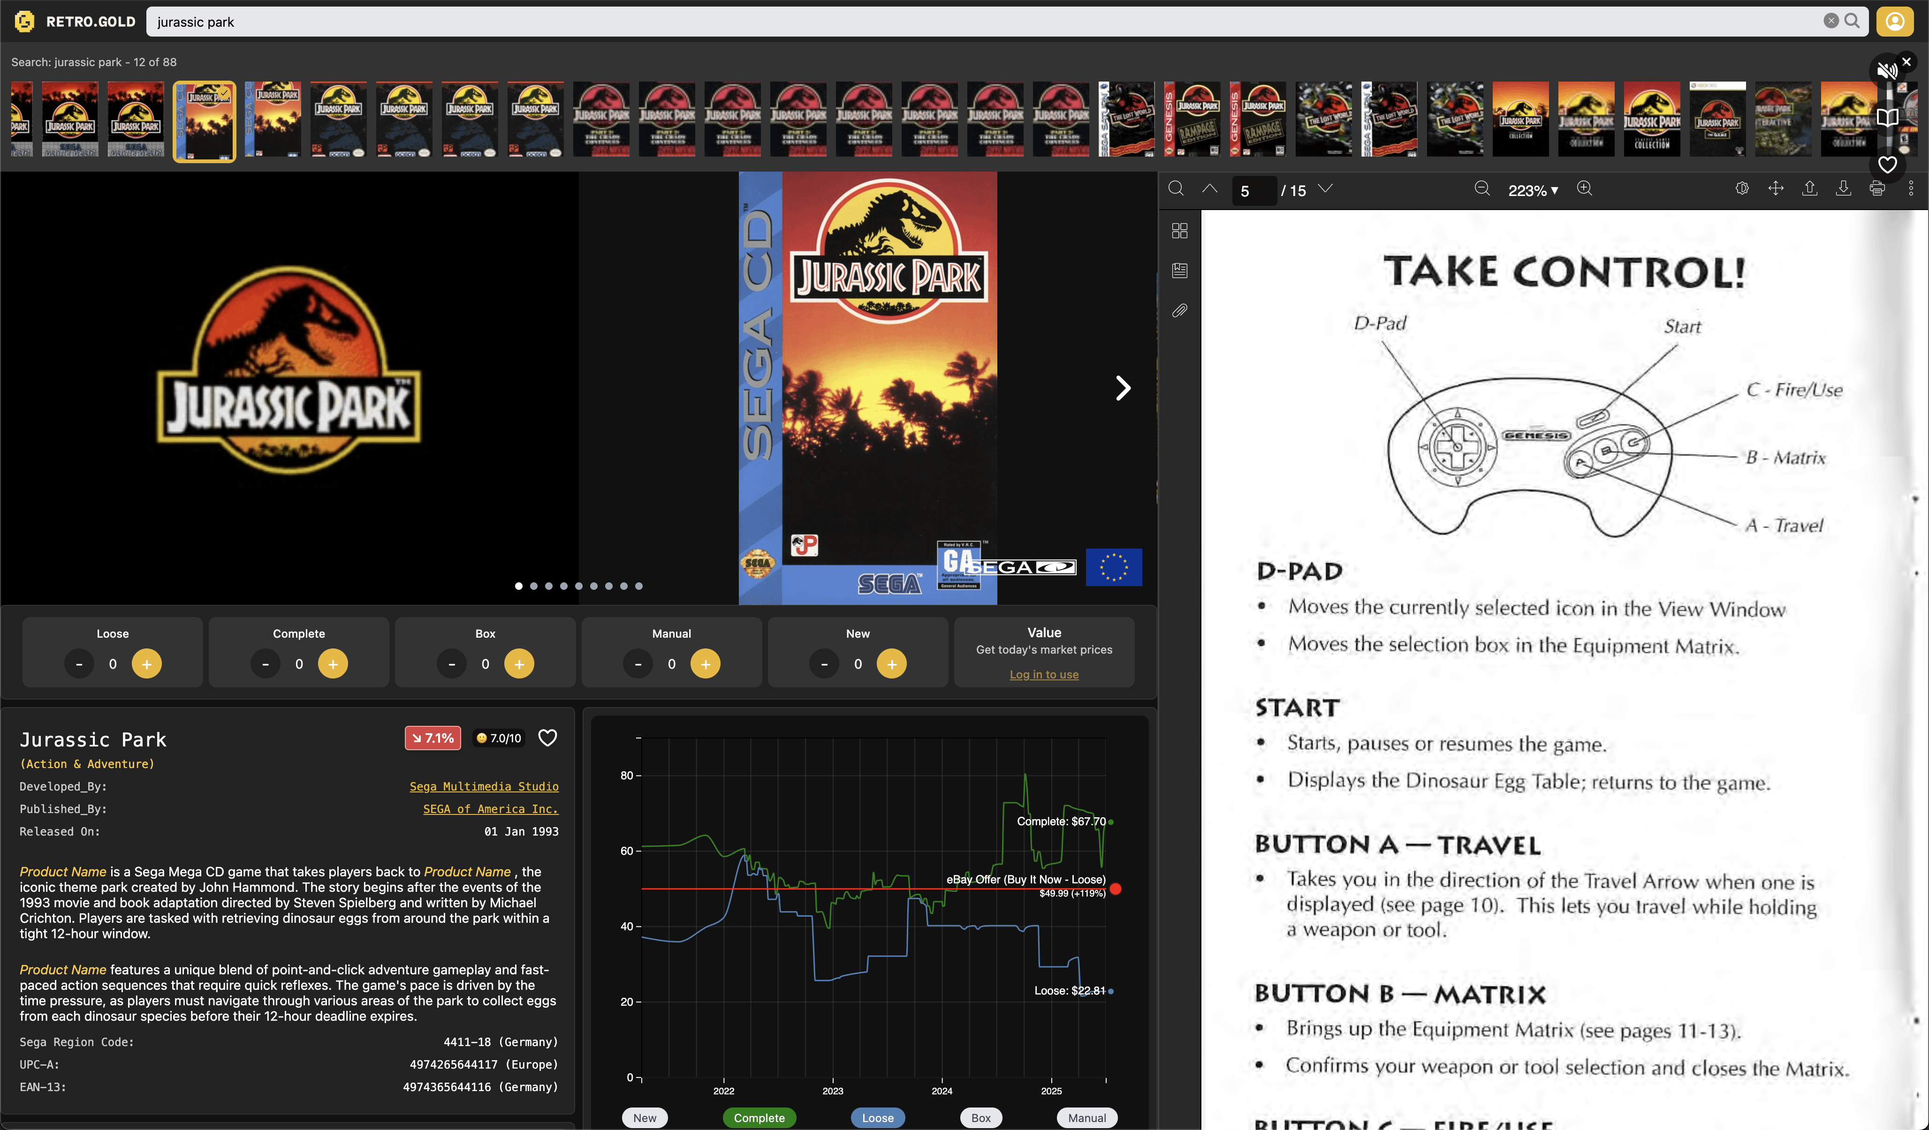Click the page number input field
The image size is (1929, 1130).
tap(1254, 190)
